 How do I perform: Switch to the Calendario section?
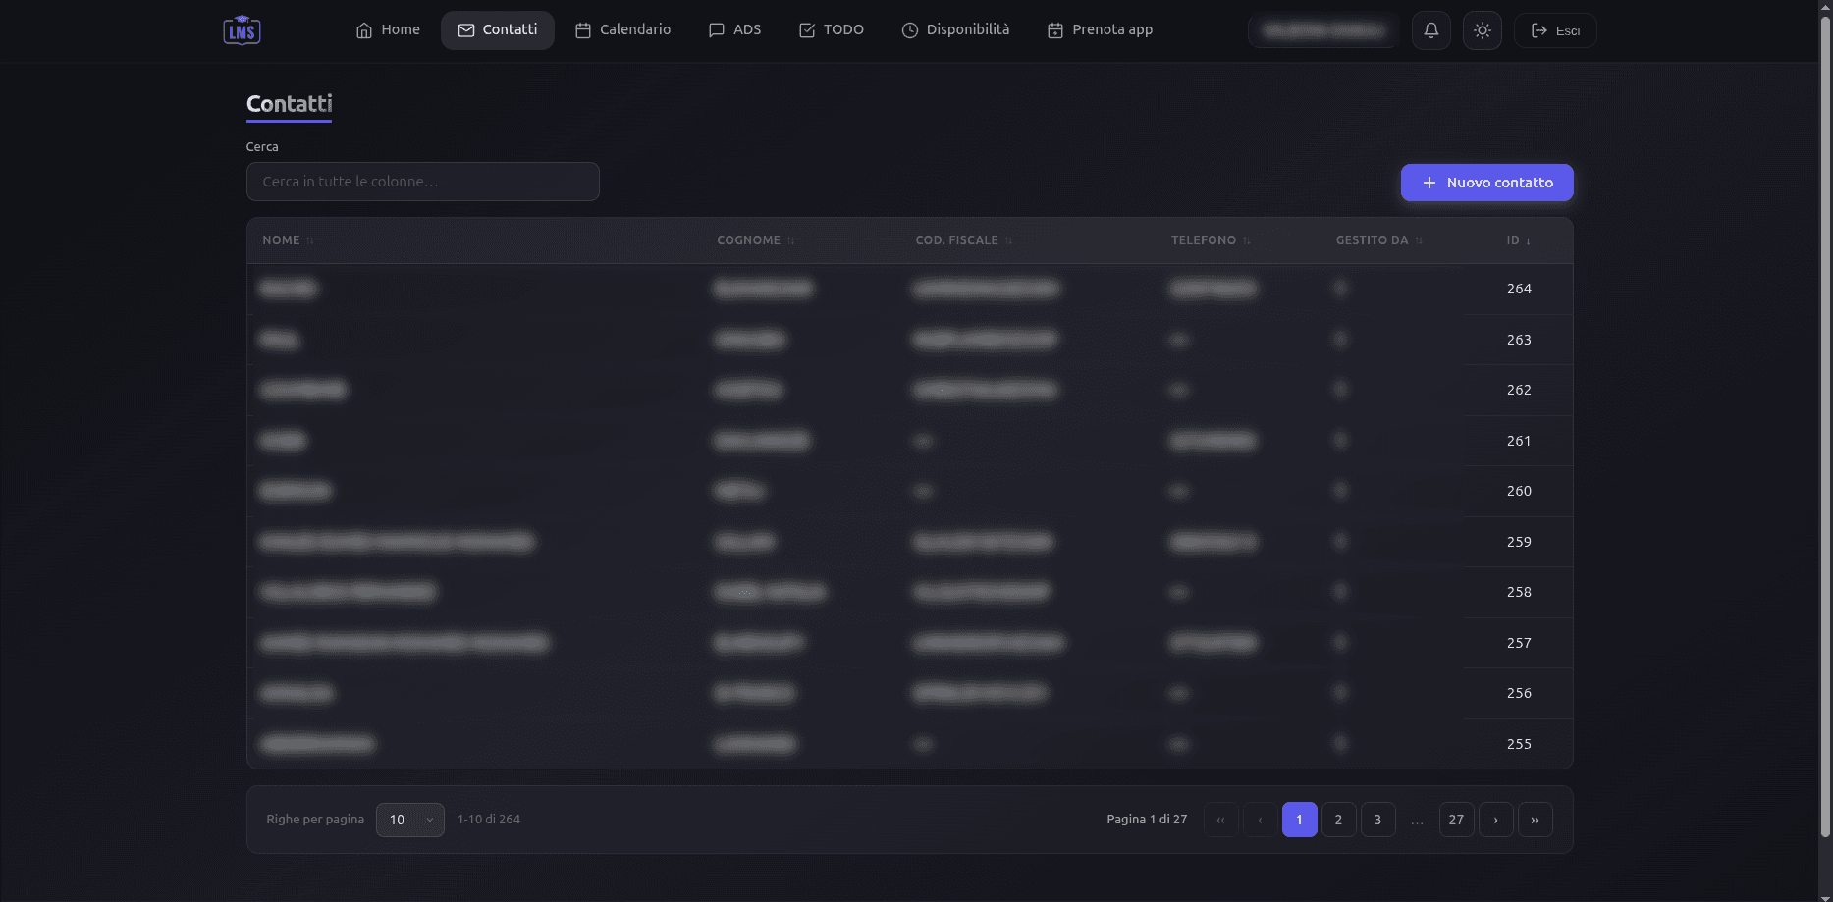[622, 30]
